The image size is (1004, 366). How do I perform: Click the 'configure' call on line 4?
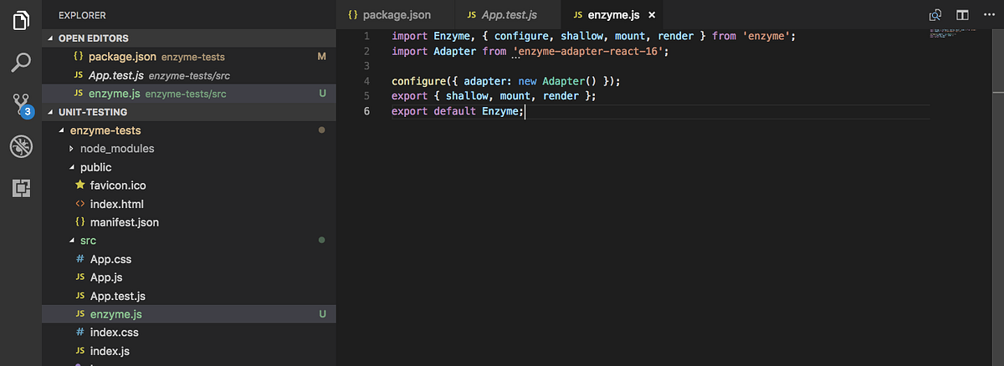point(418,81)
